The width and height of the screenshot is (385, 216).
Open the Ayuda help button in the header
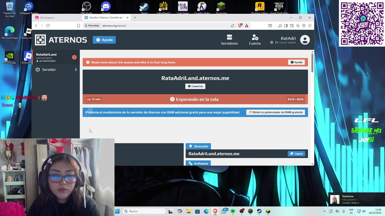104,40
